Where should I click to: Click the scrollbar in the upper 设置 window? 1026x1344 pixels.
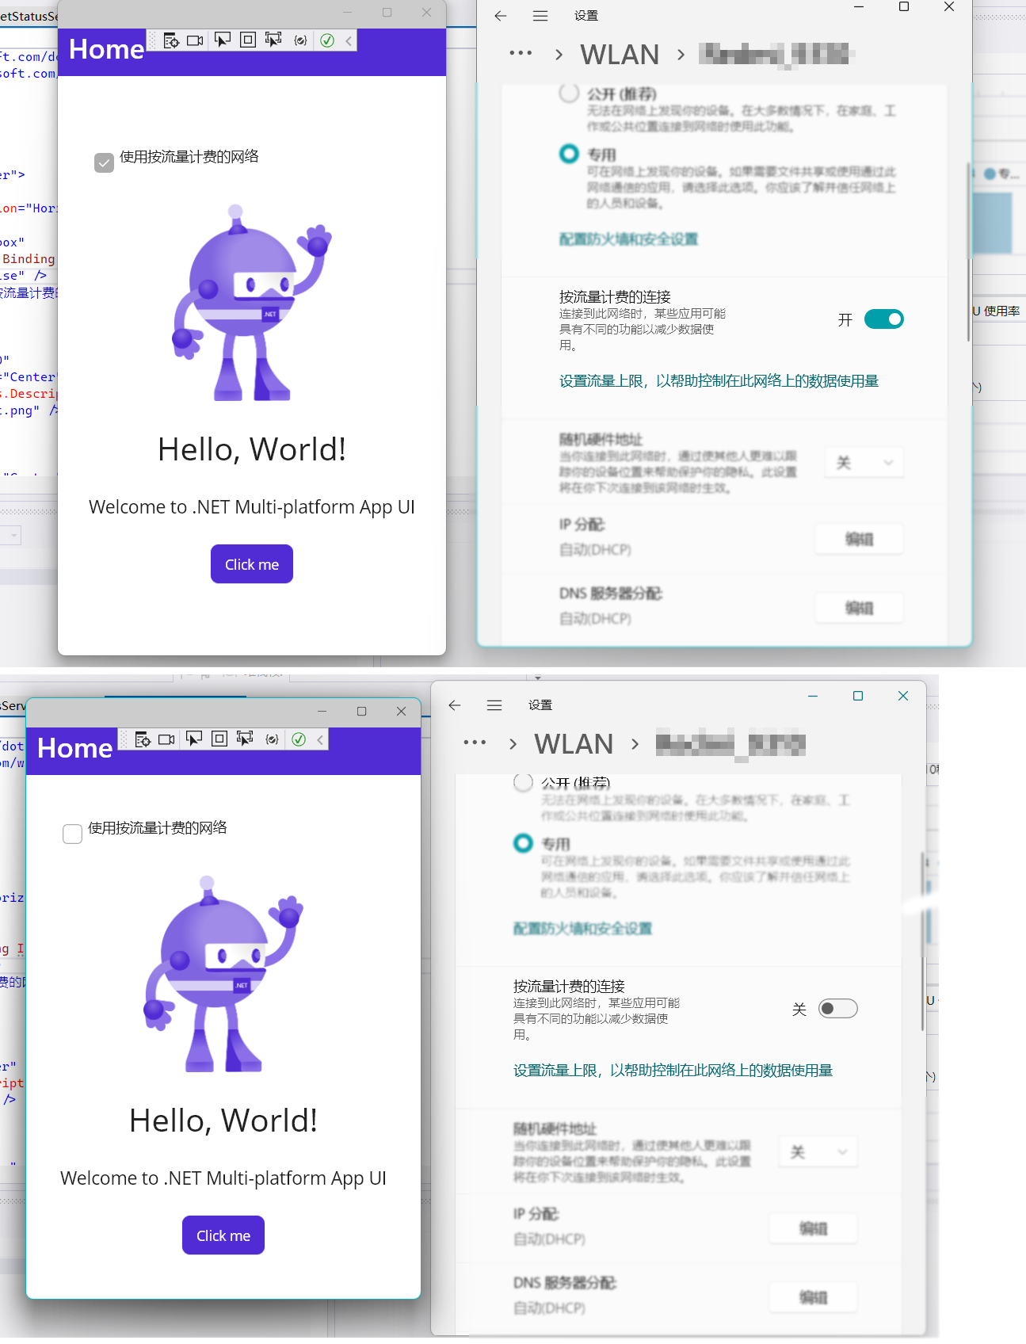point(968,252)
